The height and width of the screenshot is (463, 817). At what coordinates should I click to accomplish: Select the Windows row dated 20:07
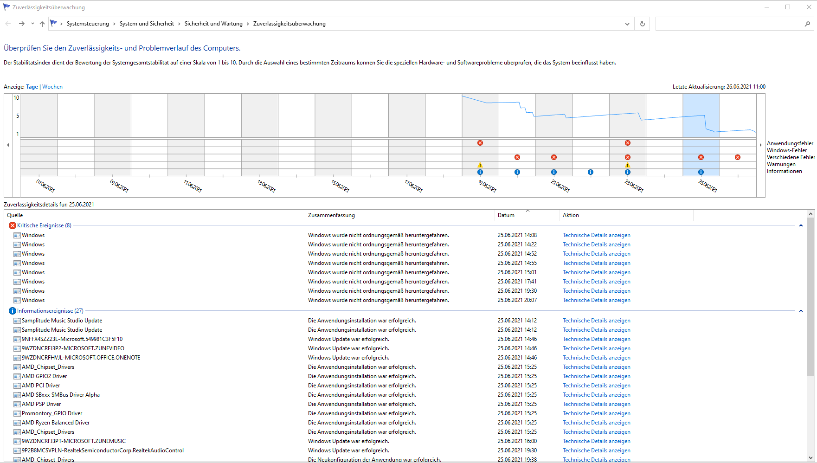[x=405, y=300]
